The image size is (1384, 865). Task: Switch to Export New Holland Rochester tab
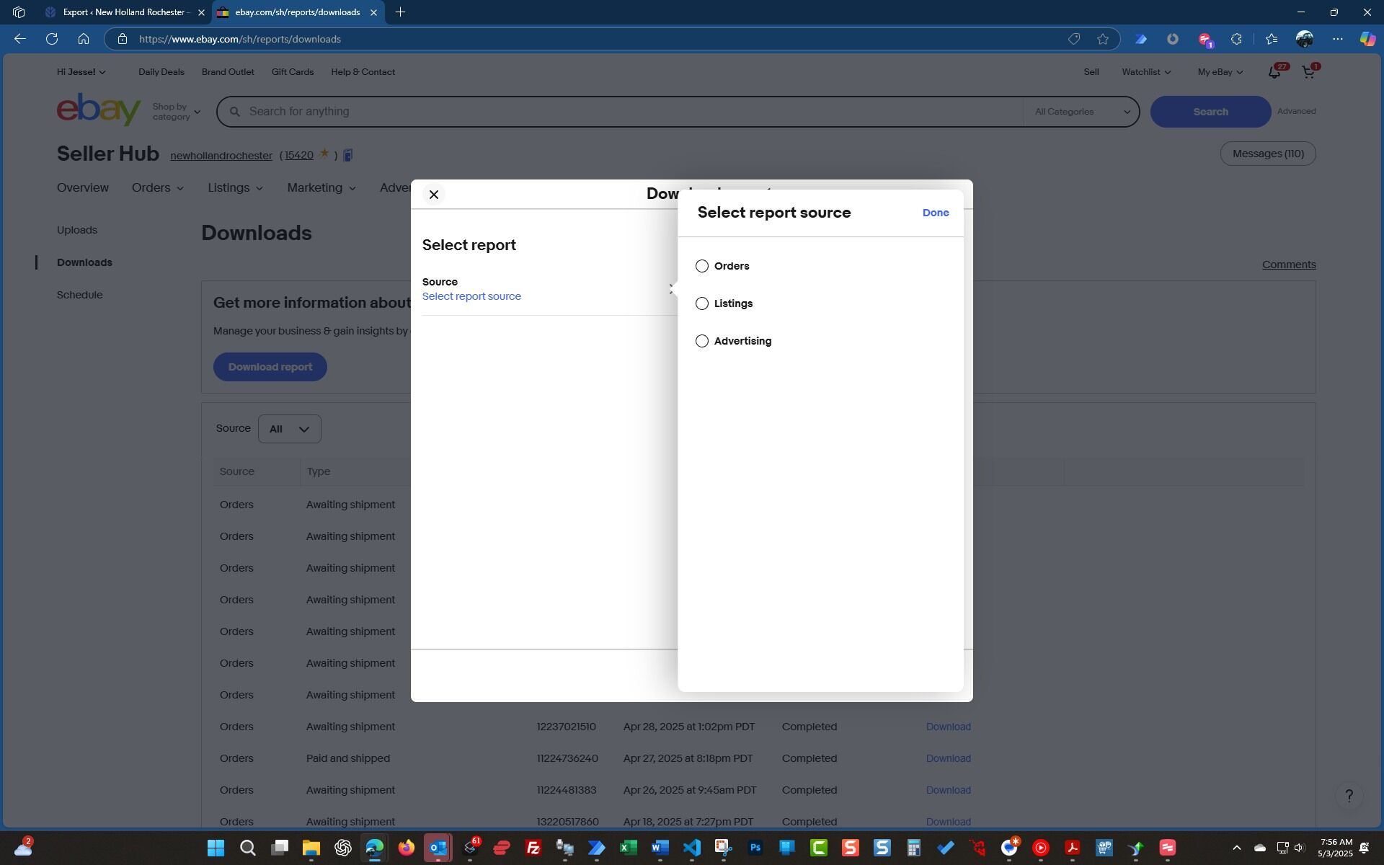(124, 12)
